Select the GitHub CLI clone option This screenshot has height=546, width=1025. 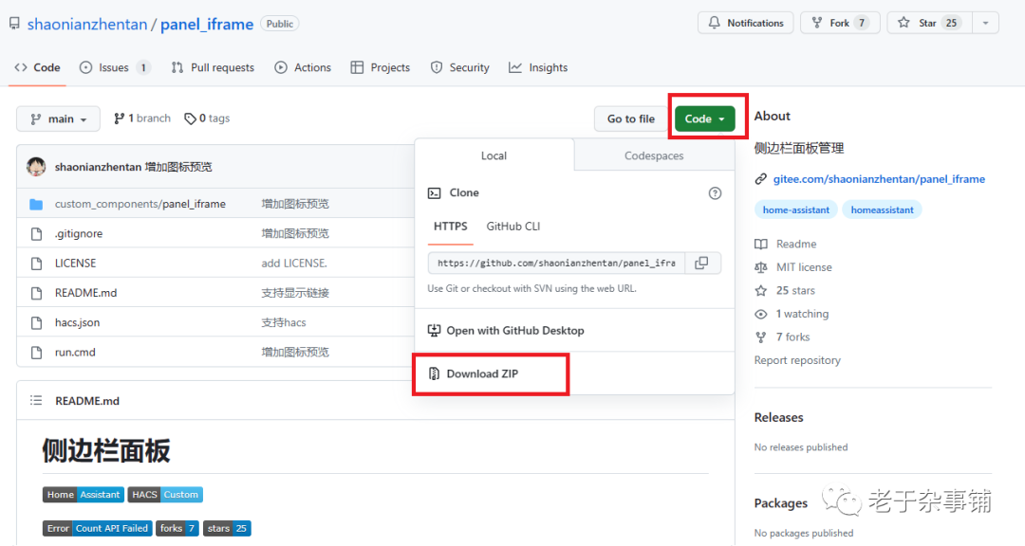coord(513,227)
